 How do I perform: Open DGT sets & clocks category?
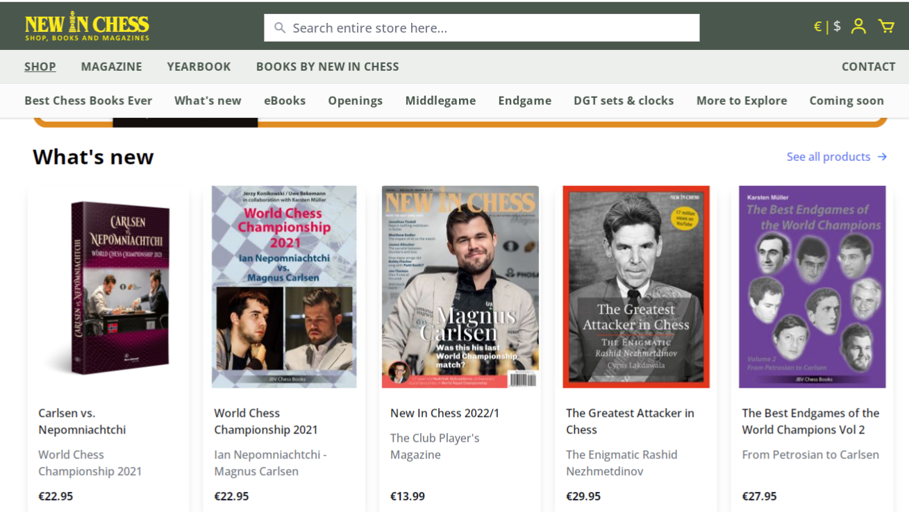point(624,101)
